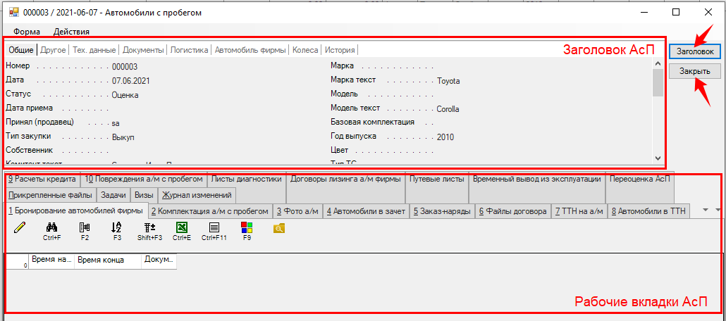Export to Excel with Ctrl+E icon
Viewport: 726px width, 321px height.
(182, 227)
